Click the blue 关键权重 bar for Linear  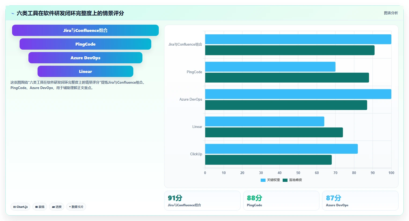[x=265, y=121]
